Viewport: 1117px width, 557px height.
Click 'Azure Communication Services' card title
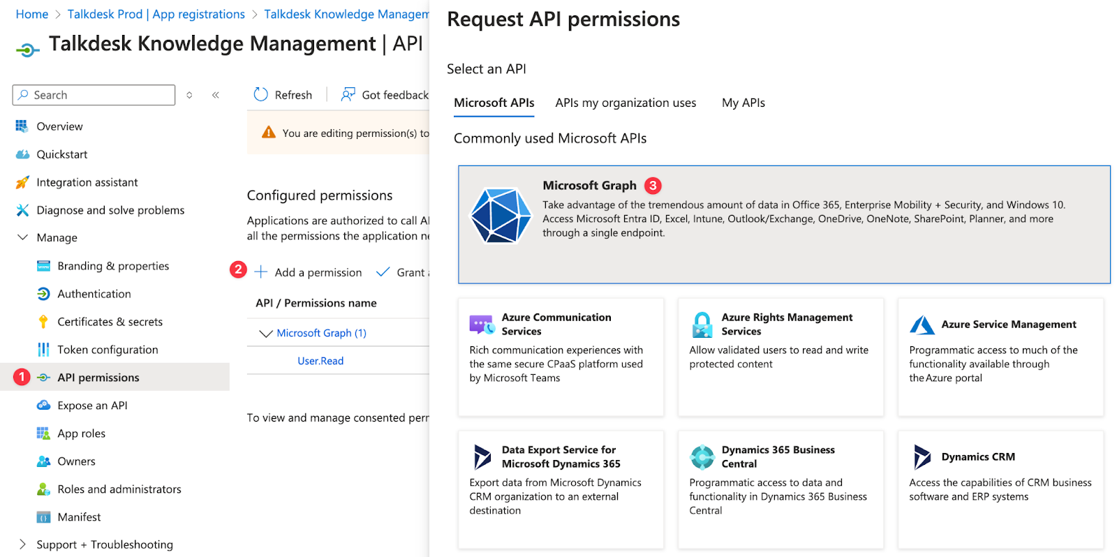tap(556, 324)
